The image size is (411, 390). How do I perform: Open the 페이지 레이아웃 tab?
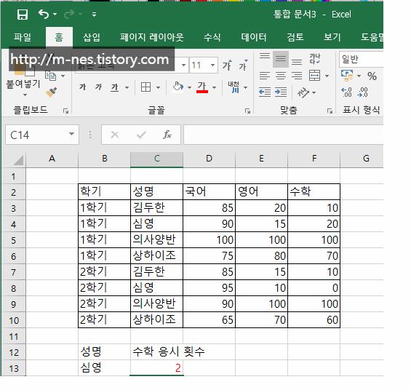pyautogui.click(x=152, y=37)
